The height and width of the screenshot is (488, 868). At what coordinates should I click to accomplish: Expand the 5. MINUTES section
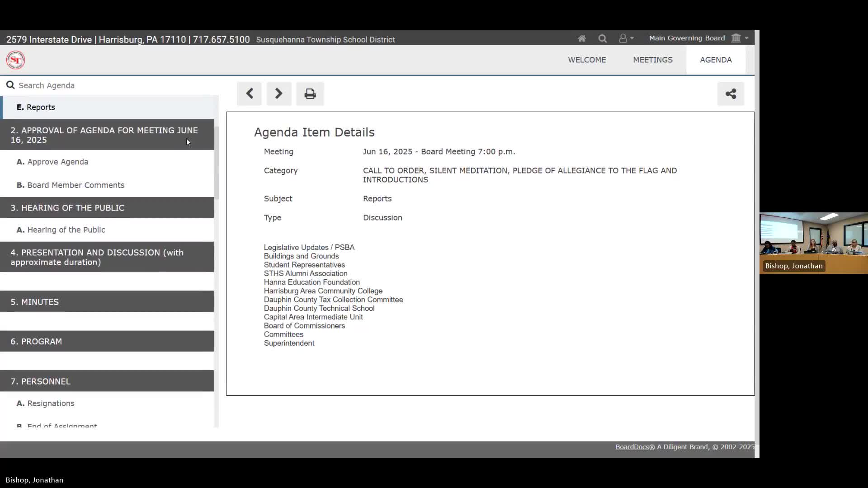(x=107, y=301)
